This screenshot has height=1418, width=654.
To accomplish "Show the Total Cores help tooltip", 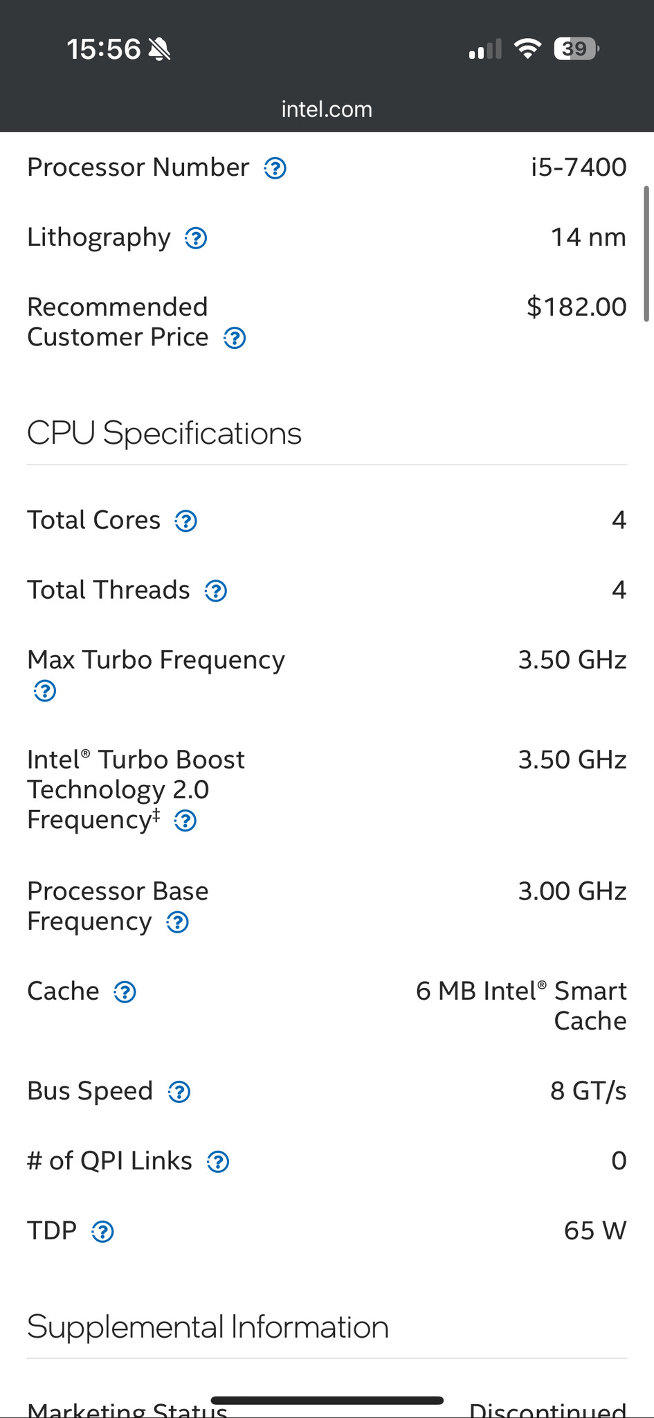I will 185,521.
